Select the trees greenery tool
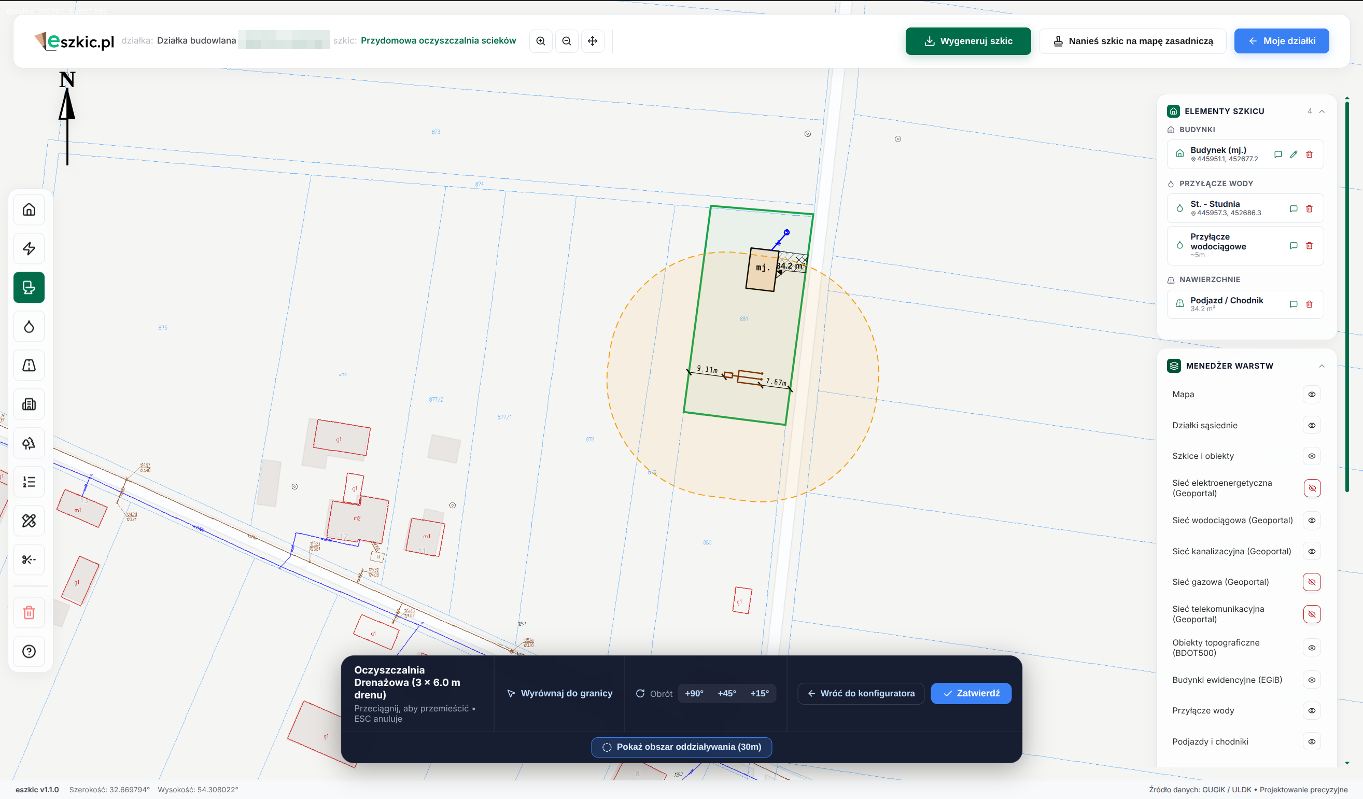 tap(29, 444)
